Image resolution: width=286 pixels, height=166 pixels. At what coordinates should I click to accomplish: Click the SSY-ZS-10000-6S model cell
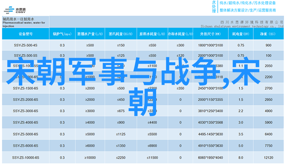(x=25, y=158)
